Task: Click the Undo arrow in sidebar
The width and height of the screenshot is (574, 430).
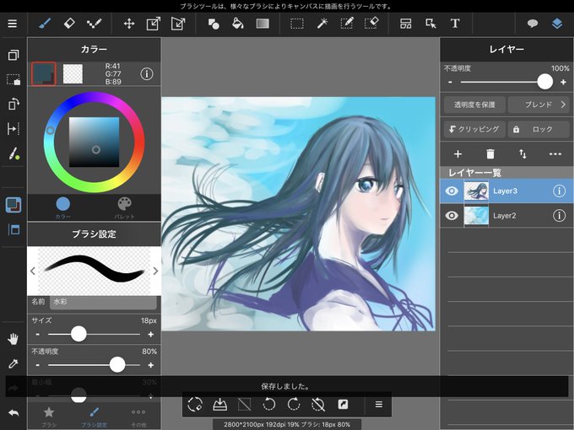Action: click(x=14, y=413)
